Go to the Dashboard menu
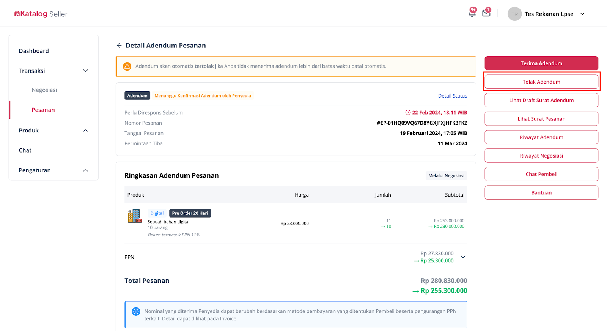Screen dimensions: 607x331 click(34, 51)
